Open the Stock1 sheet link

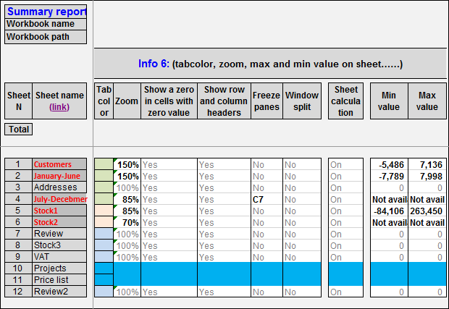click(x=59, y=211)
